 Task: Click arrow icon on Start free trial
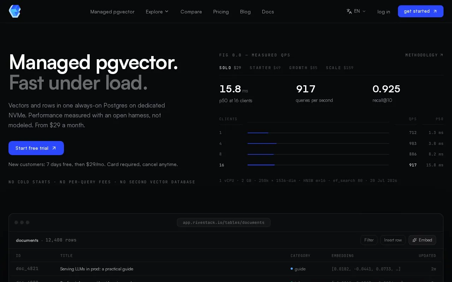tap(54, 148)
